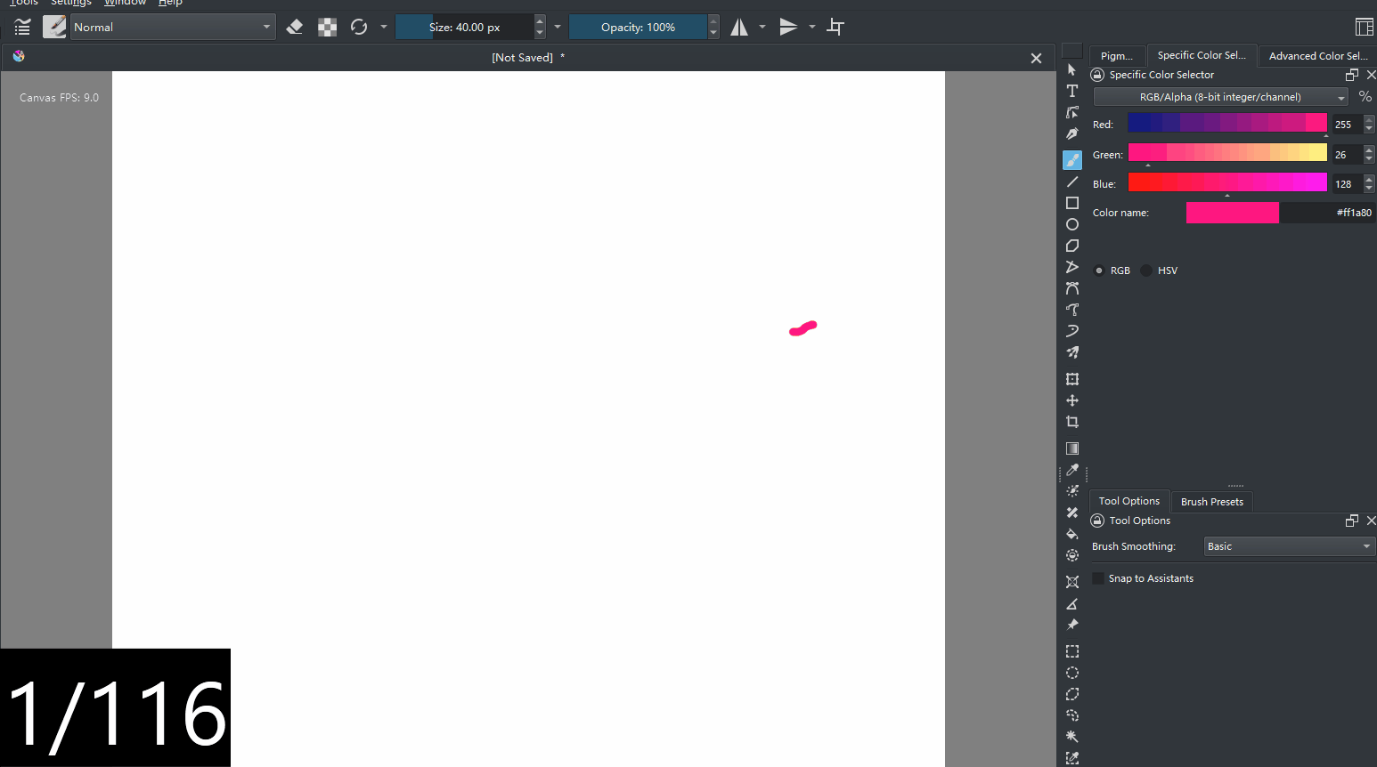Open the workspace chooser icon
The width and height of the screenshot is (1377, 767).
[x=1365, y=27]
